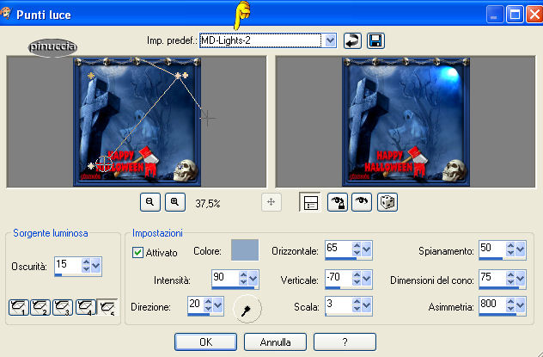Screen dimensions: 543x357
Task: Maximize the Punti luce dialog
Action: [515, 15]
